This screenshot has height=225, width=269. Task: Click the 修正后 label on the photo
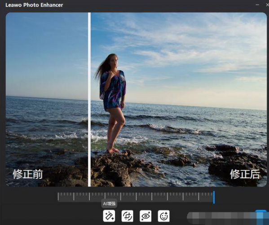[x=245, y=174]
